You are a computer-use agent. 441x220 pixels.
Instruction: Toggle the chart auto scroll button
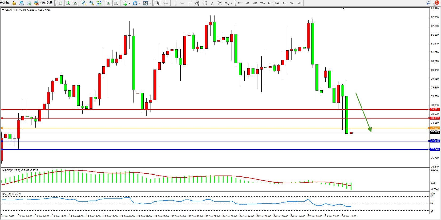coord(108,3)
